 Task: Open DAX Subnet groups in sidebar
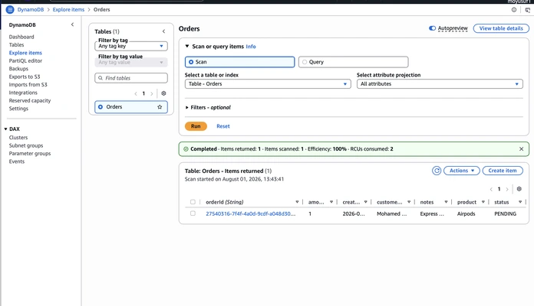point(26,145)
